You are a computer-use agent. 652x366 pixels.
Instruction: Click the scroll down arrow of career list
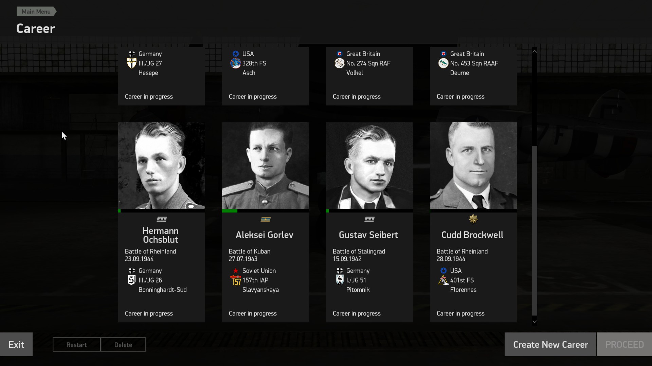click(x=535, y=322)
